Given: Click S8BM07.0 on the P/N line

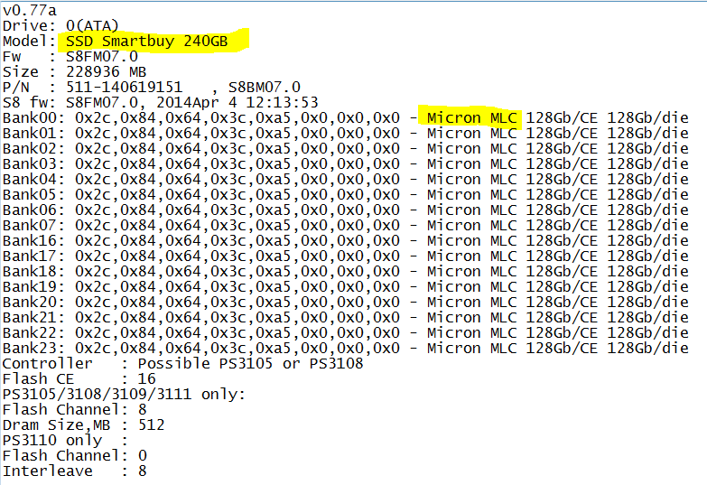Looking at the screenshot, I should point(265,87).
